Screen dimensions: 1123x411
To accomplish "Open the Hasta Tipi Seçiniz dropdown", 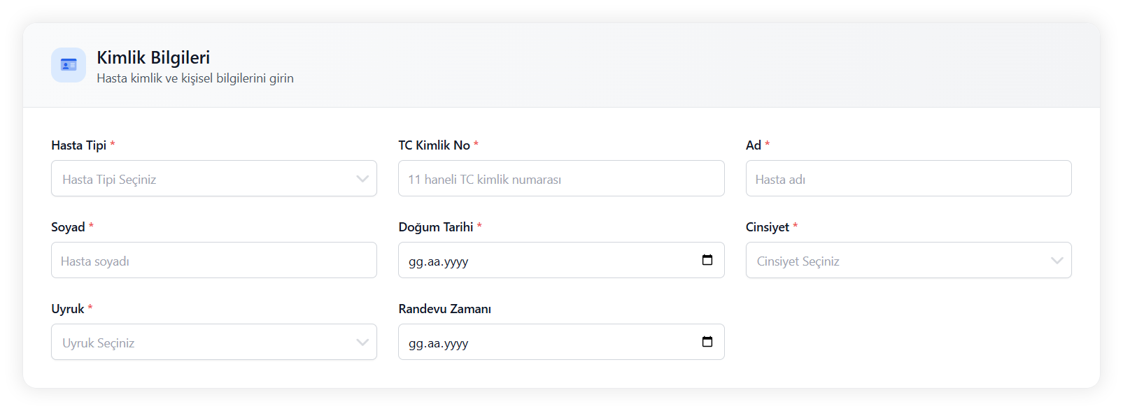I will 203,179.
